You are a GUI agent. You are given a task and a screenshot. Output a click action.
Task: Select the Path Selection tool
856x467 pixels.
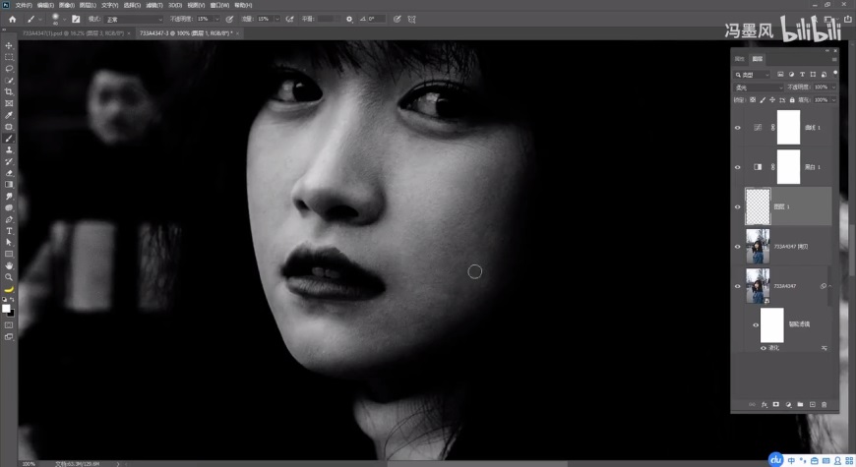[9, 242]
